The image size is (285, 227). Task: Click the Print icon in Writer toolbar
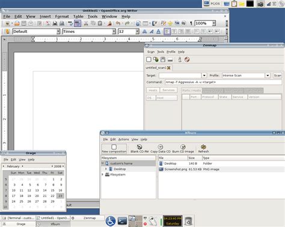point(55,23)
